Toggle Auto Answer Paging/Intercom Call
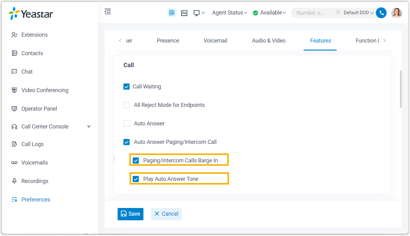Image resolution: width=410 pixels, height=236 pixels. click(x=127, y=142)
